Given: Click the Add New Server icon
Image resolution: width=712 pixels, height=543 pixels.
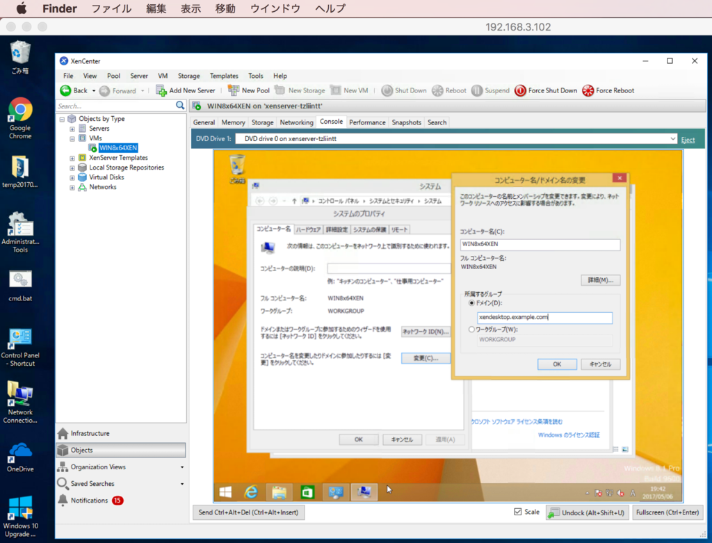Looking at the screenshot, I should (161, 90).
